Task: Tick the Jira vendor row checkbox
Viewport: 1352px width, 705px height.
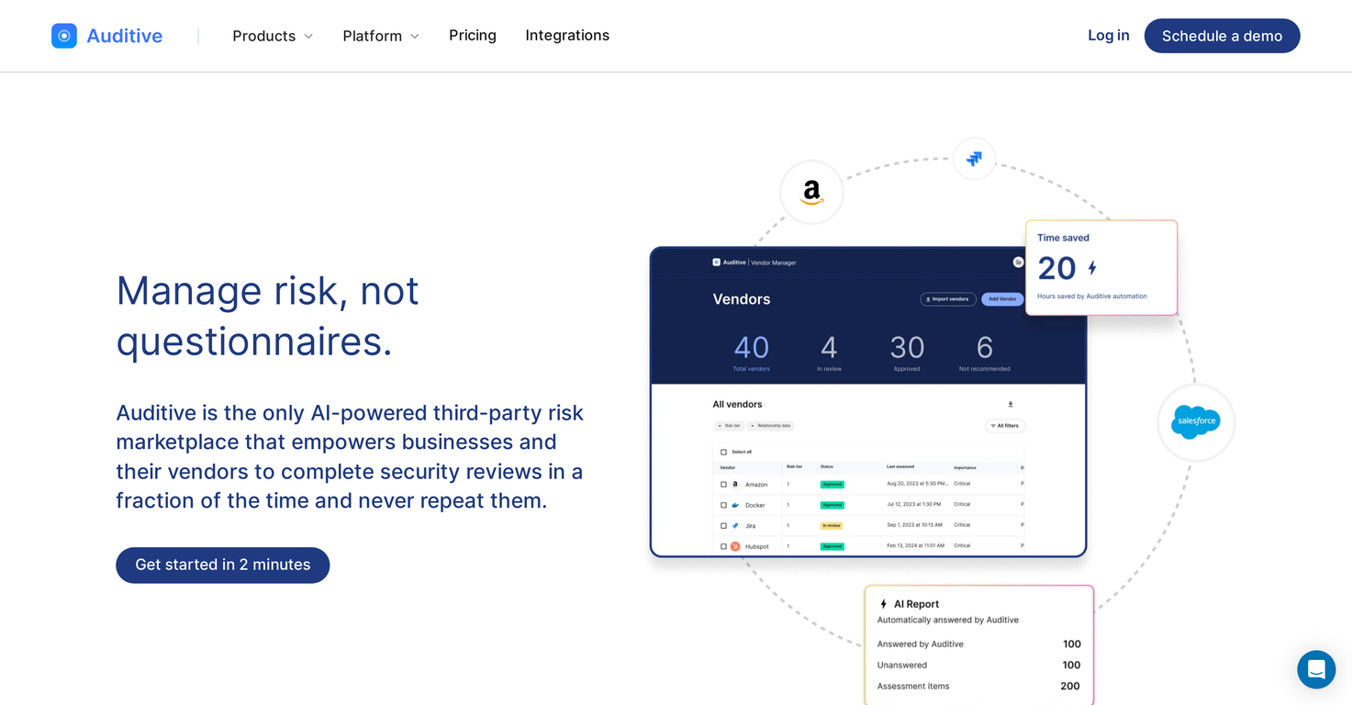Action: click(x=723, y=526)
